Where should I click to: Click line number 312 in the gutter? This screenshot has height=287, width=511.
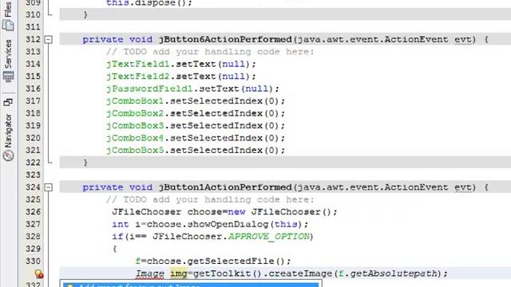pos(33,39)
